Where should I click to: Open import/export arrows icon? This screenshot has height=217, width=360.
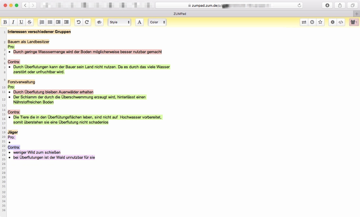(x=304, y=22)
